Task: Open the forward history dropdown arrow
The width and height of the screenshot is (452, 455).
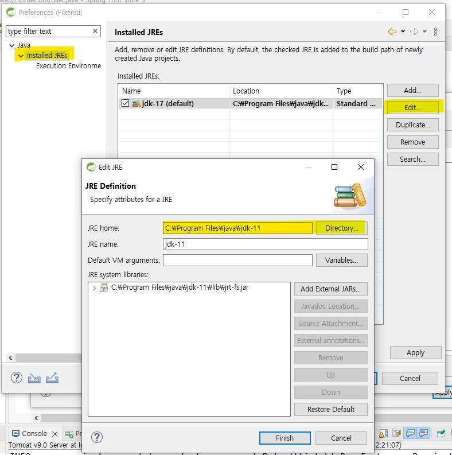Action: point(424,32)
